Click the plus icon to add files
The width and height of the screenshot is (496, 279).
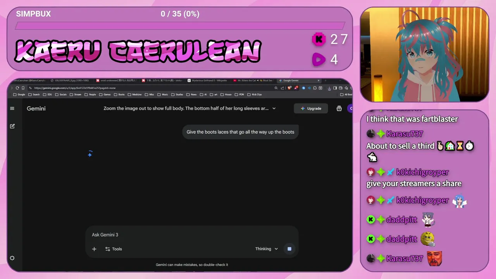(x=94, y=249)
